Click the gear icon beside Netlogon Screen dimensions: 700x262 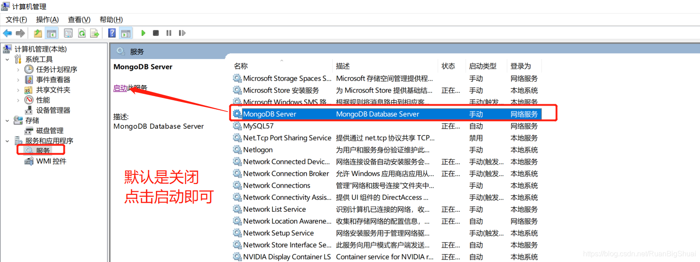pyautogui.click(x=237, y=150)
